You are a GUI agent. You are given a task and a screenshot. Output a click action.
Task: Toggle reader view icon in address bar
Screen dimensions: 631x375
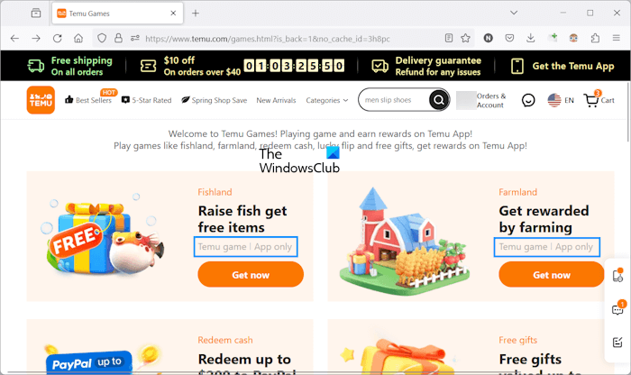[x=449, y=38]
